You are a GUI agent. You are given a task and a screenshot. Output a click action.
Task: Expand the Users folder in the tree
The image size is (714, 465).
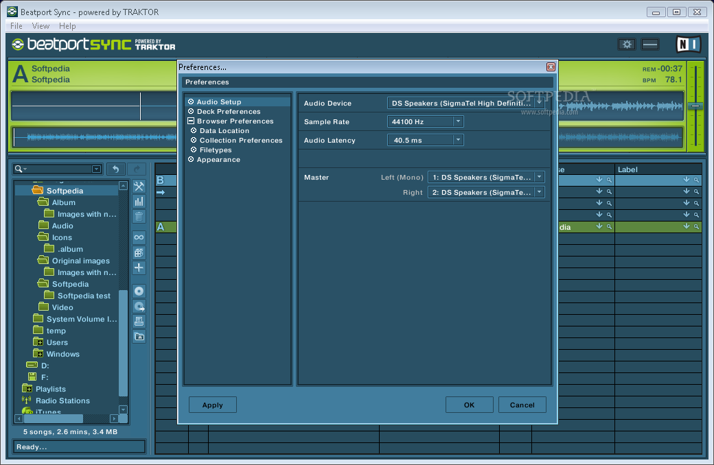click(40, 343)
